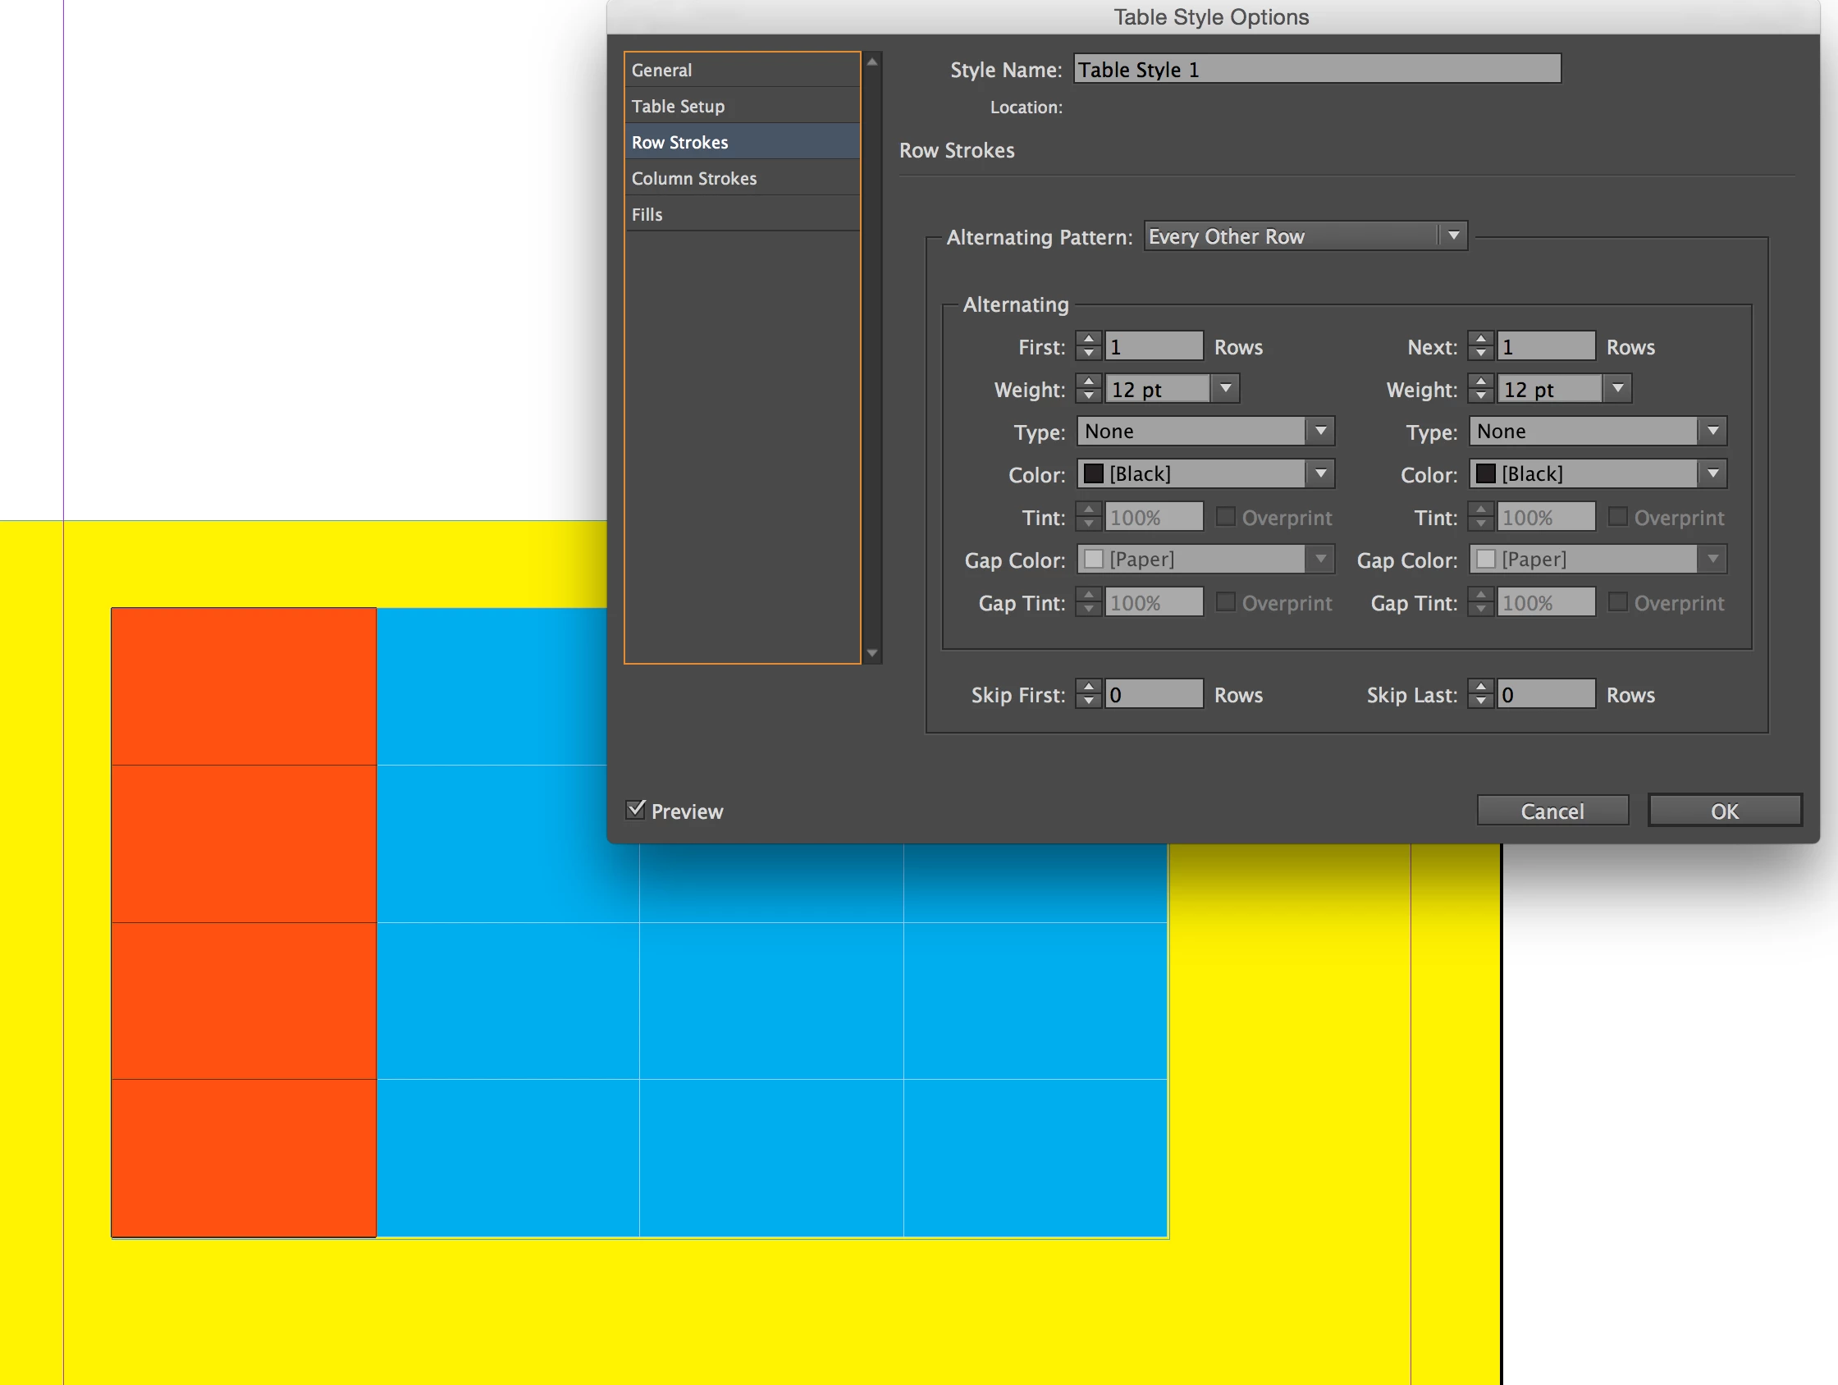Click black color swatch in first Color
Viewport: 1838px width, 1385px height.
[x=1094, y=473]
